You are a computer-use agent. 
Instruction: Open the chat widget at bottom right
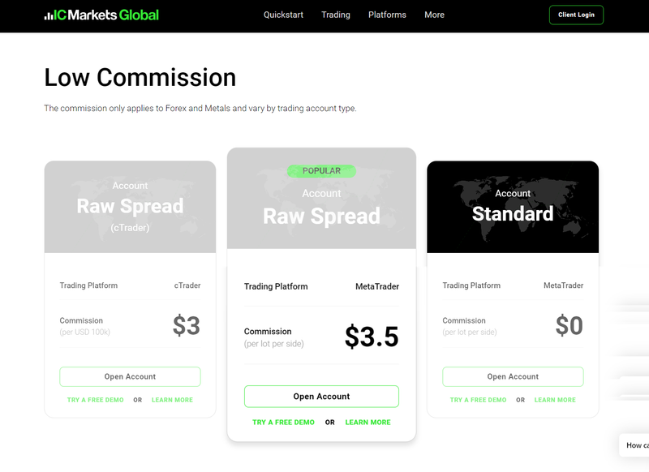coord(635,445)
